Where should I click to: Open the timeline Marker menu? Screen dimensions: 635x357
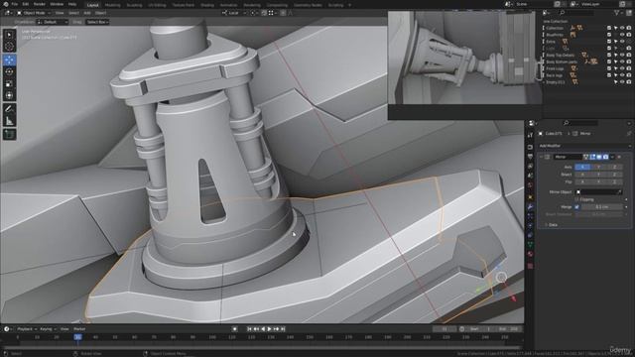point(79,329)
